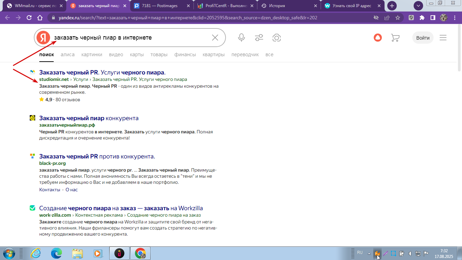Go back with the browser back arrow
Image resolution: width=462 pixels, height=260 pixels.
[7, 18]
